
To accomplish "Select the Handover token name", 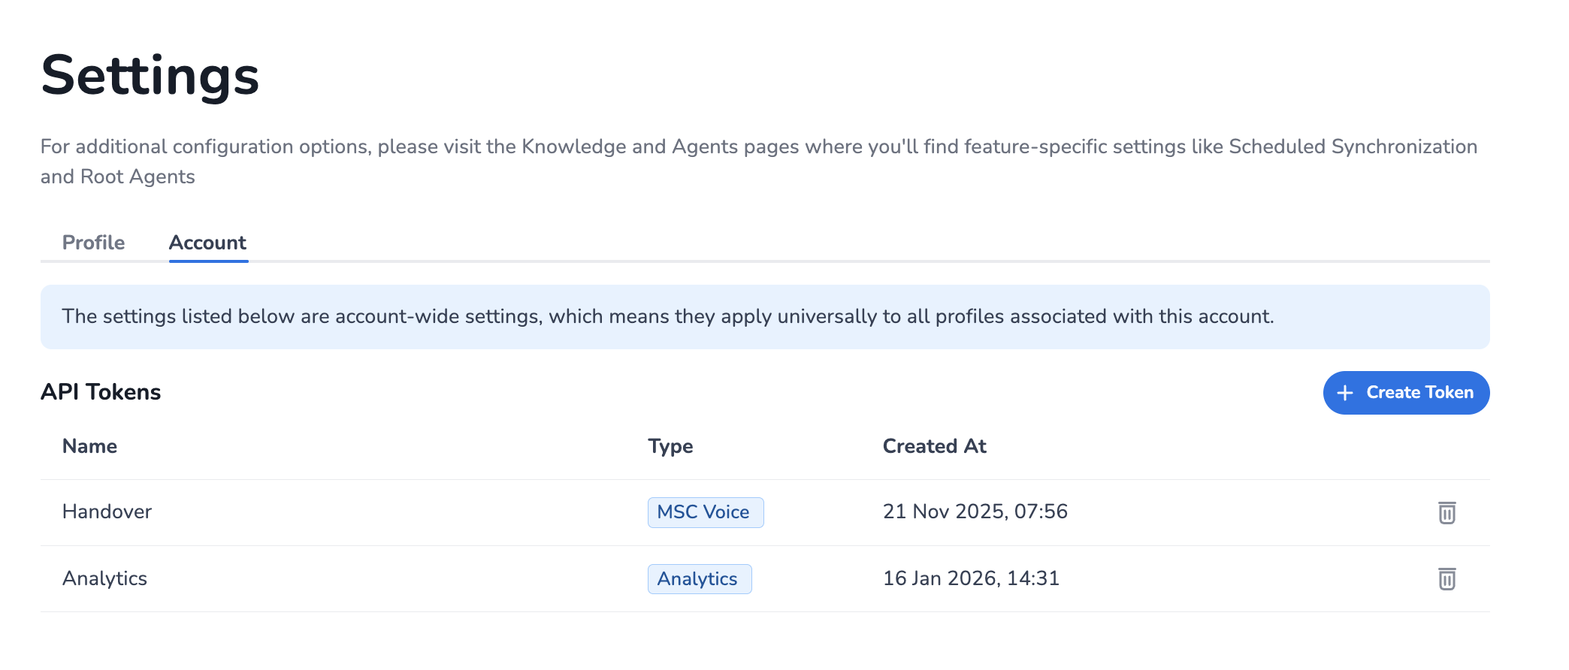I will point(107,512).
